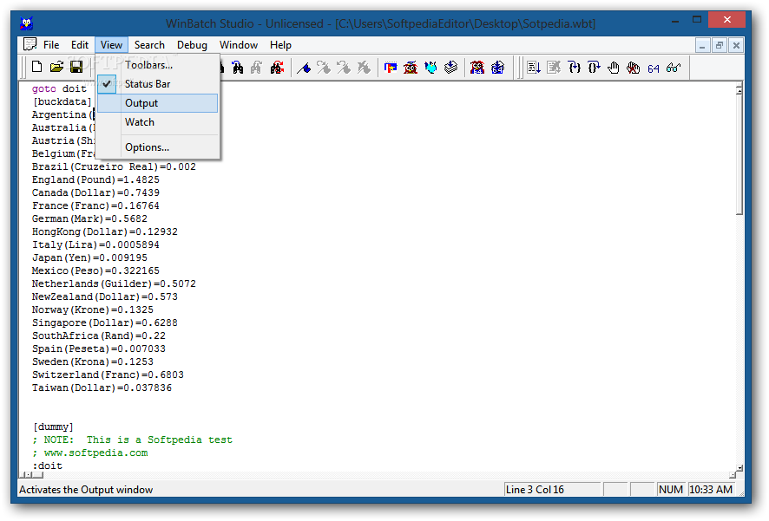
Task: Toggle a breakpoint with the hand icon
Action: point(614,68)
